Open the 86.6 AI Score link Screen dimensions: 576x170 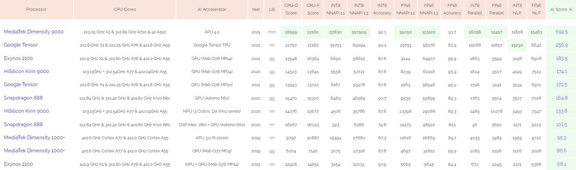562,151
